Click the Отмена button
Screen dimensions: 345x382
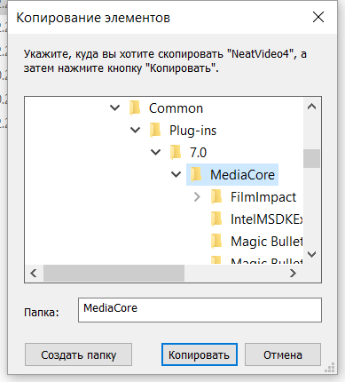(x=283, y=354)
